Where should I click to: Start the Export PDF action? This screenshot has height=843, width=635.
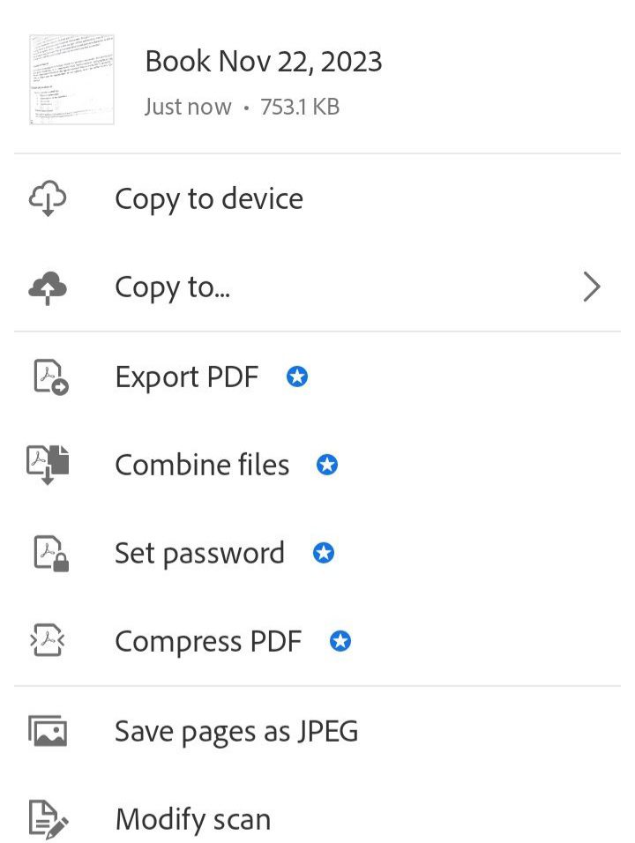186,377
